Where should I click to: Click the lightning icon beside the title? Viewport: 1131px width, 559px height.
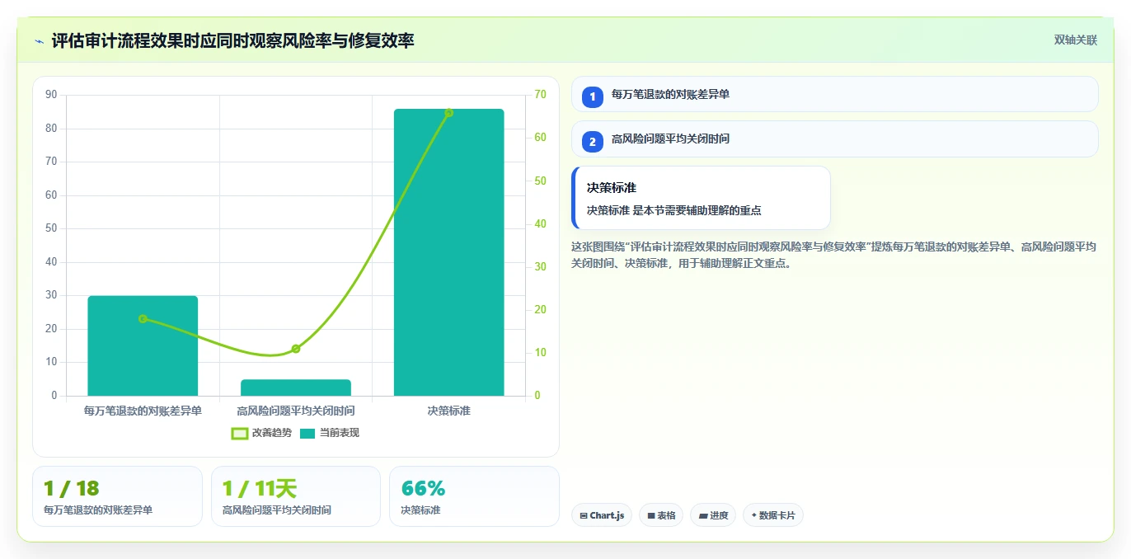click(40, 40)
